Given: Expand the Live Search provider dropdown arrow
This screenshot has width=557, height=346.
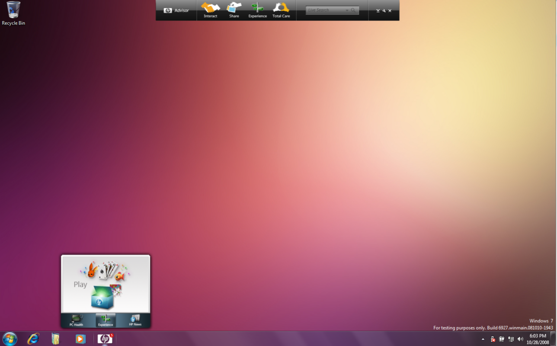Looking at the screenshot, I should click(347, 10).
